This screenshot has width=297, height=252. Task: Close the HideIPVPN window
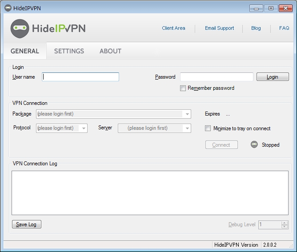[285, 8]
